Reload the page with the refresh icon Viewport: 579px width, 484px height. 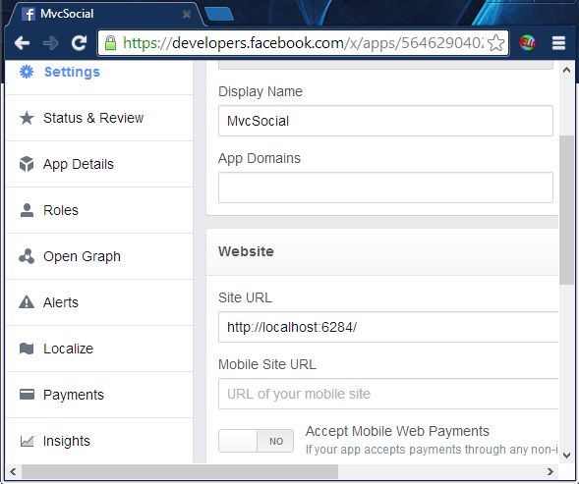79,43
